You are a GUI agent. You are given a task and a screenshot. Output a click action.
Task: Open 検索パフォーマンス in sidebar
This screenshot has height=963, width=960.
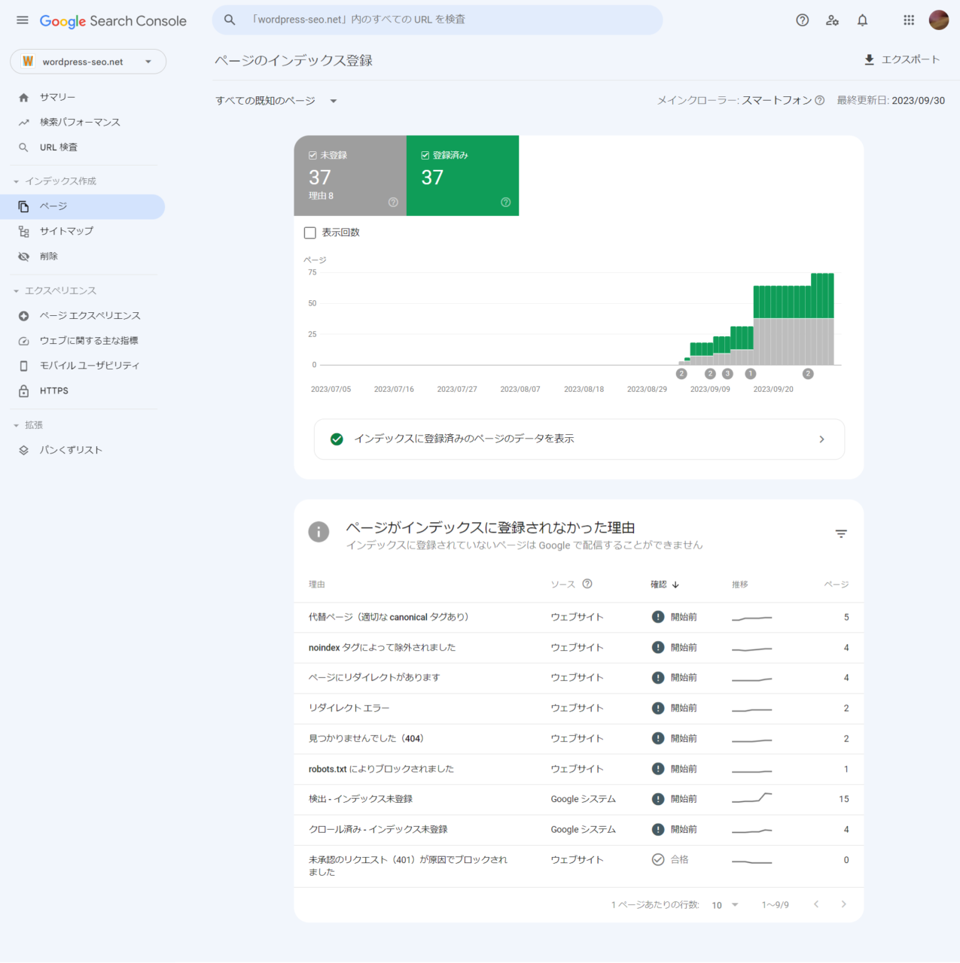click(83, 122)
